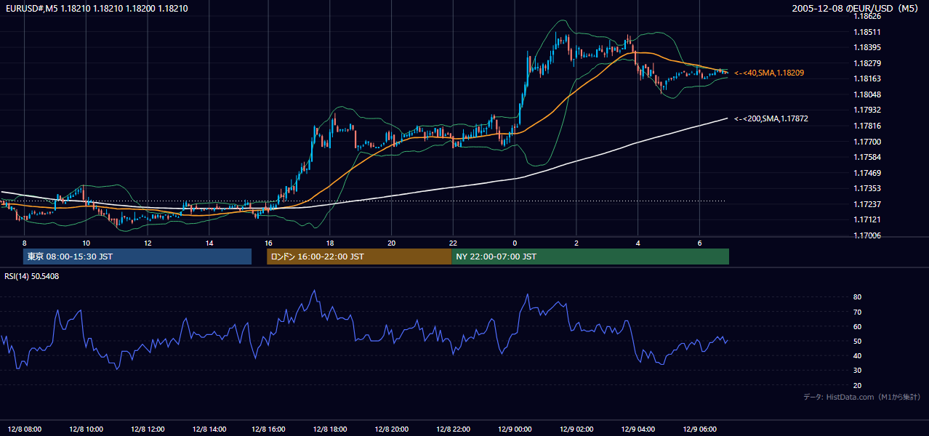Click price axis label 1.18279
The image size is (929, 436).
point(867,63)
